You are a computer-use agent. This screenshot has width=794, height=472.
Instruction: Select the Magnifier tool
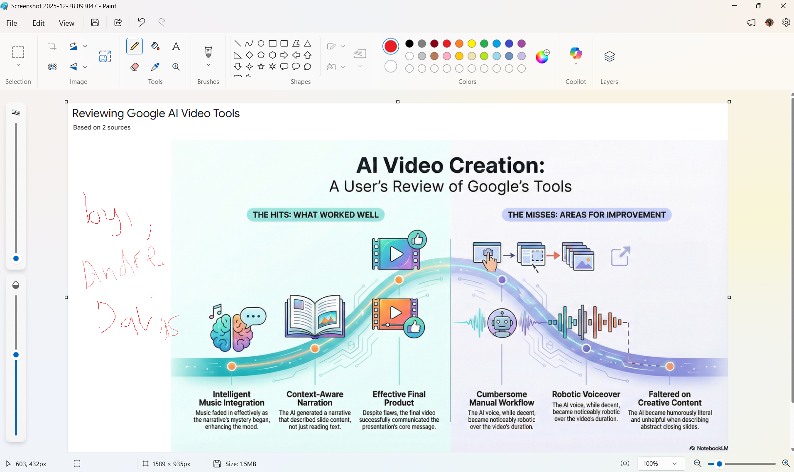[176, 67]
